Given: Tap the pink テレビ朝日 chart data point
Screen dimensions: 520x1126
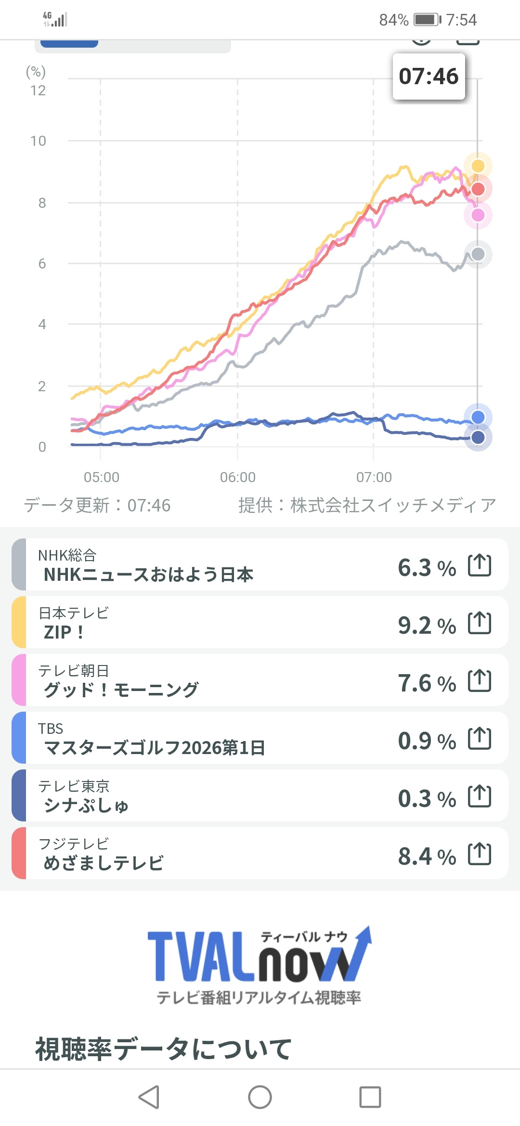Looking at the screenshot, I should 478,215.
